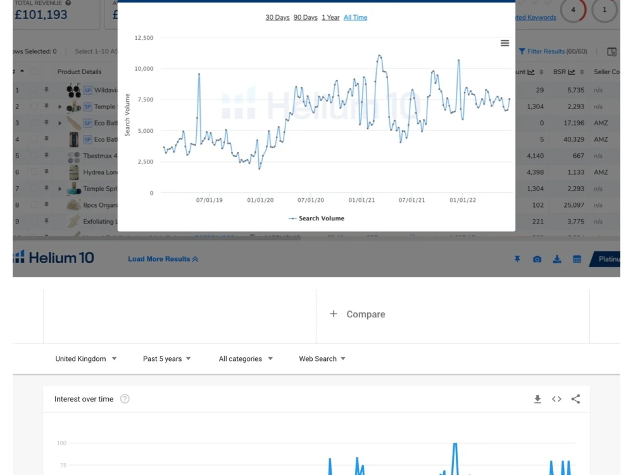
Task: Open the Web Search type dropdown
Action: (x=322, y=358)
